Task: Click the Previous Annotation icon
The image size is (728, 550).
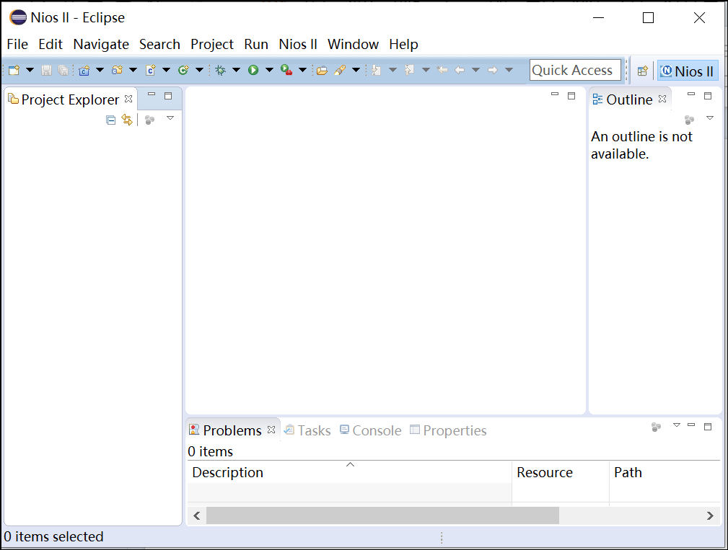Action: click(x=410, y=70)
